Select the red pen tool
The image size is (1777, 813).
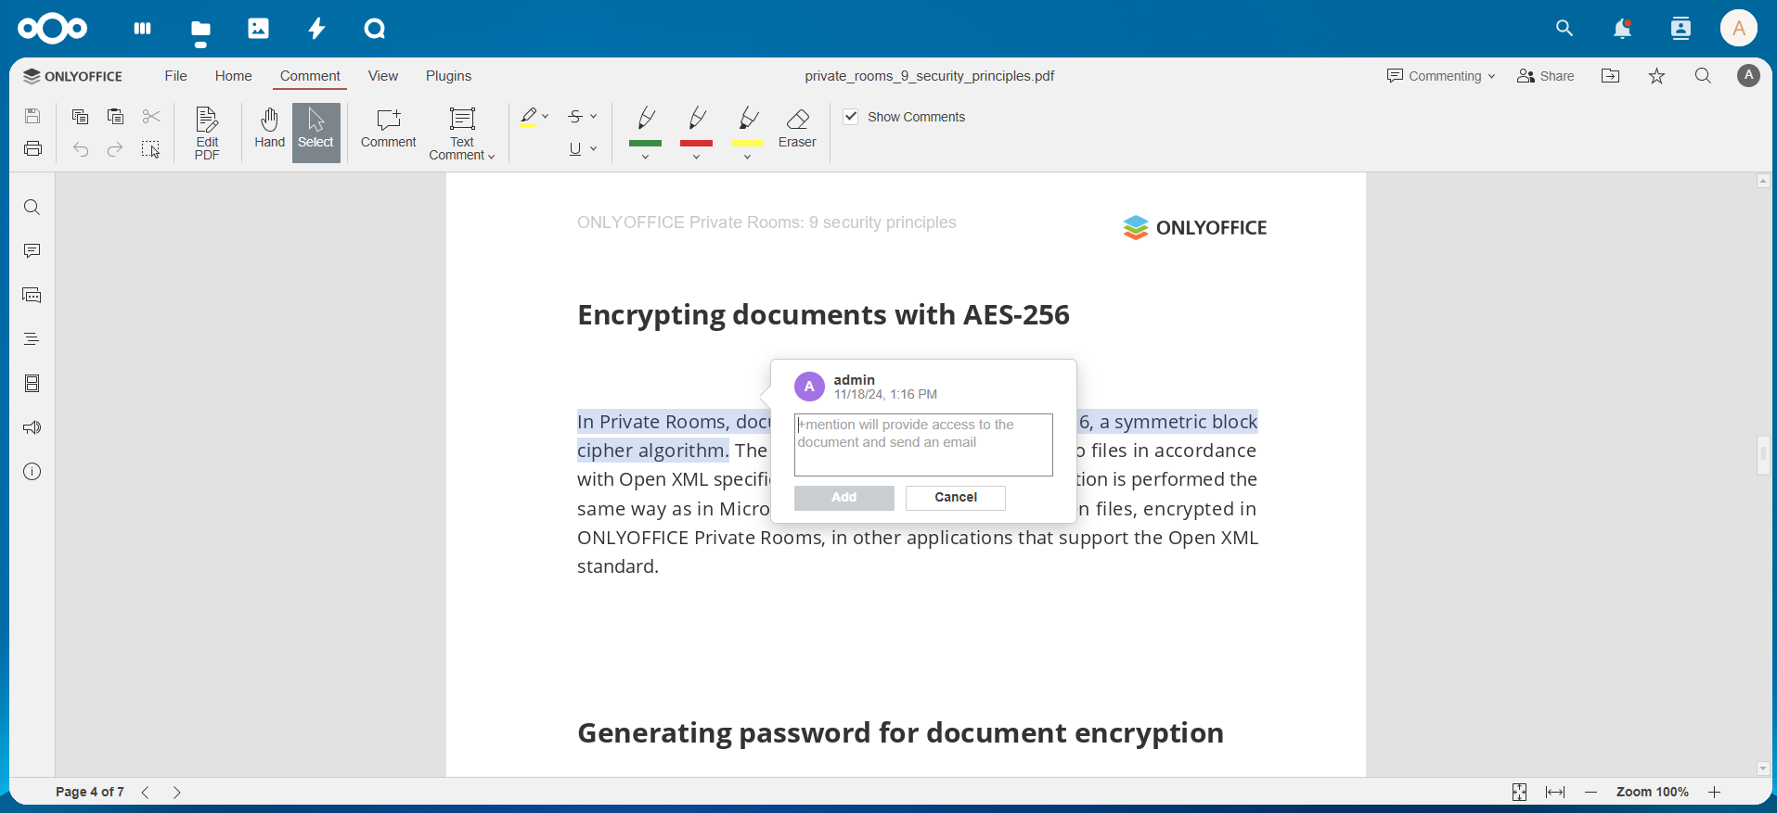pyautogui.click(x=697, y=126)
